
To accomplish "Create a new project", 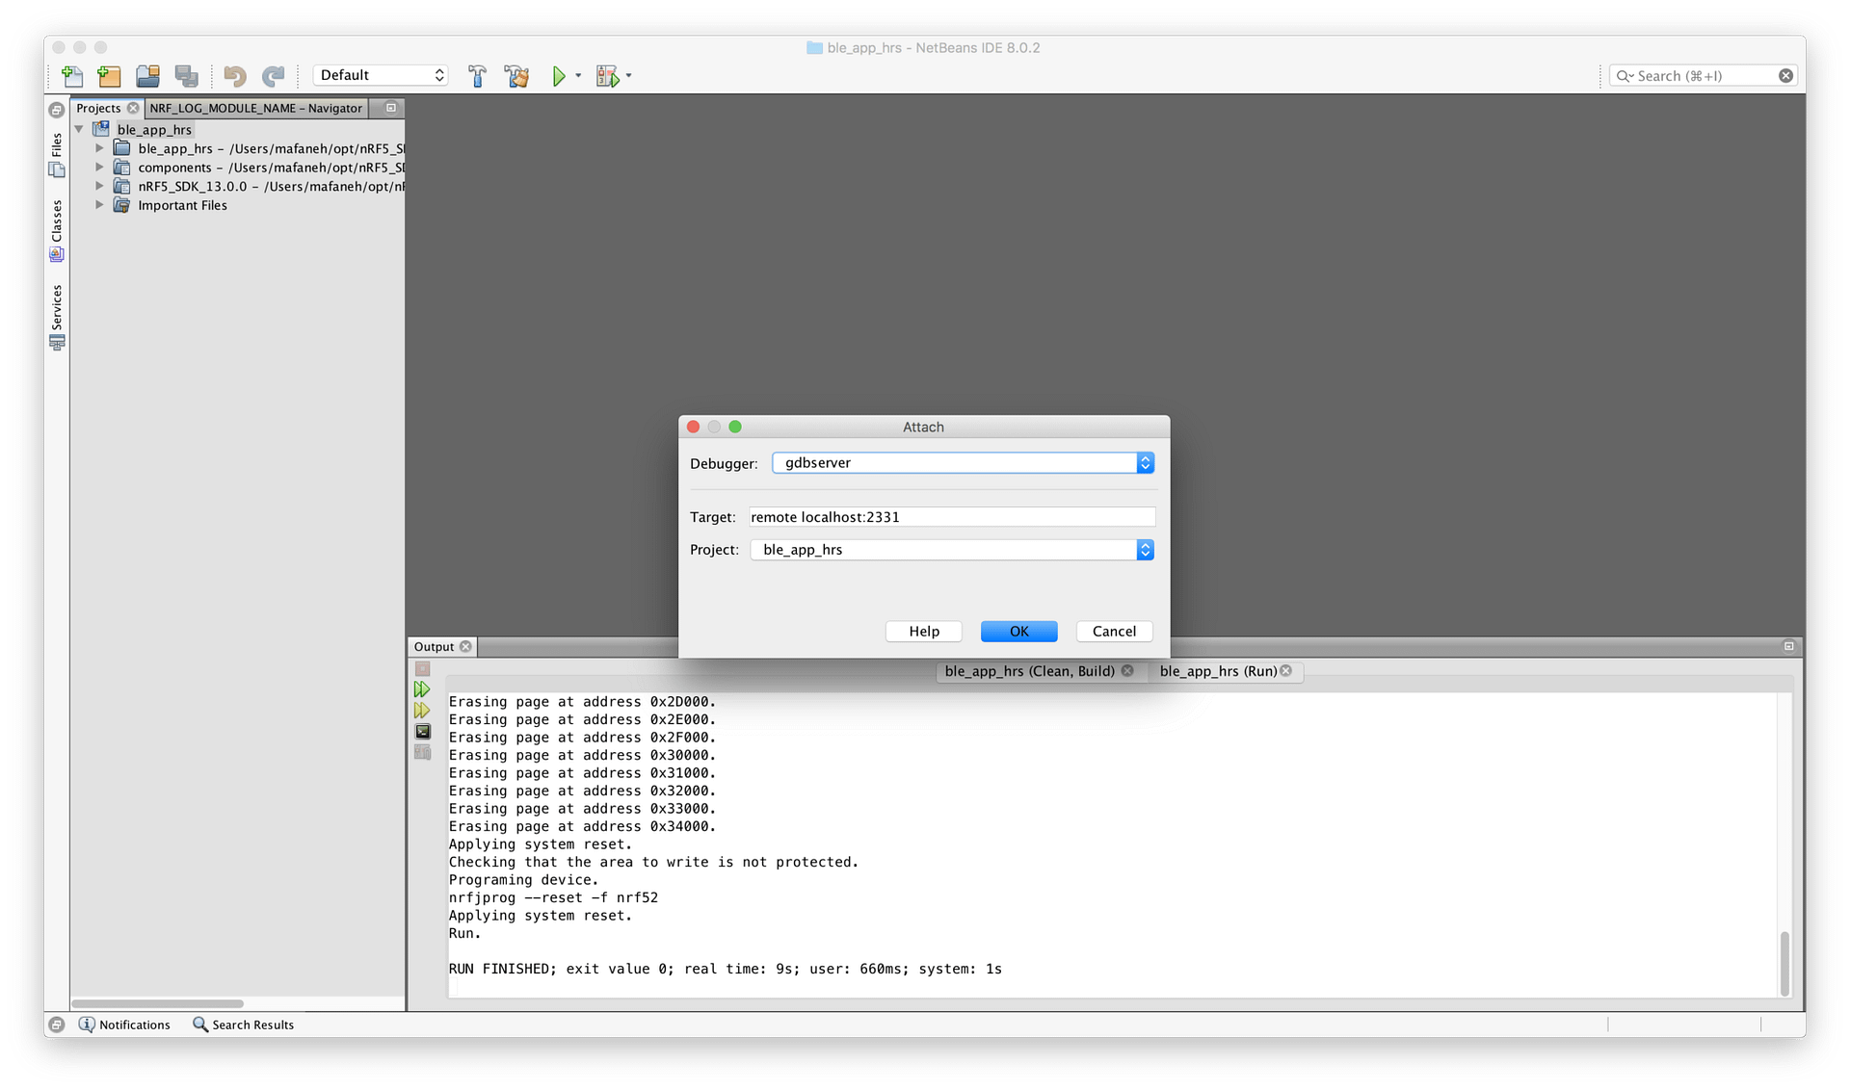I will pos(109,76).
